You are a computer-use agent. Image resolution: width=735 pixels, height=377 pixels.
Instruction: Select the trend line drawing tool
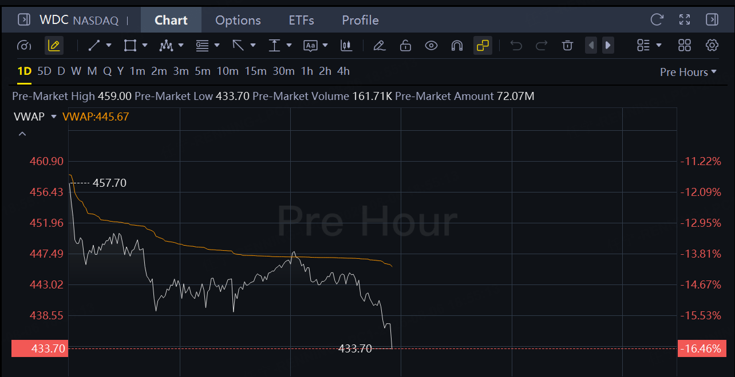pyautogui.click(x=94, y=45)
